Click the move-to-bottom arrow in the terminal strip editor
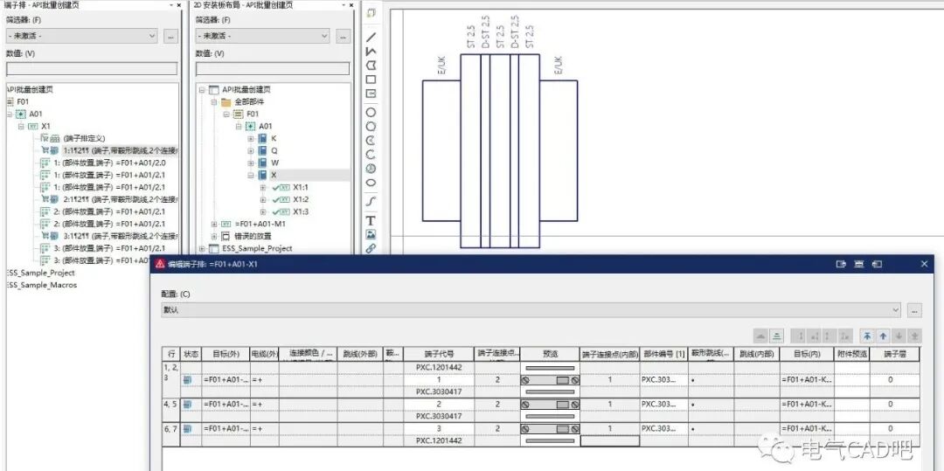The height and width of the screenshot is (471, 944). click(915, 336)
